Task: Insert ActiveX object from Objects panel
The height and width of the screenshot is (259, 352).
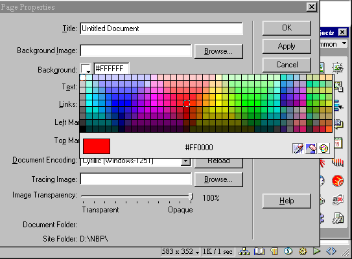Action: click(338, 199)
